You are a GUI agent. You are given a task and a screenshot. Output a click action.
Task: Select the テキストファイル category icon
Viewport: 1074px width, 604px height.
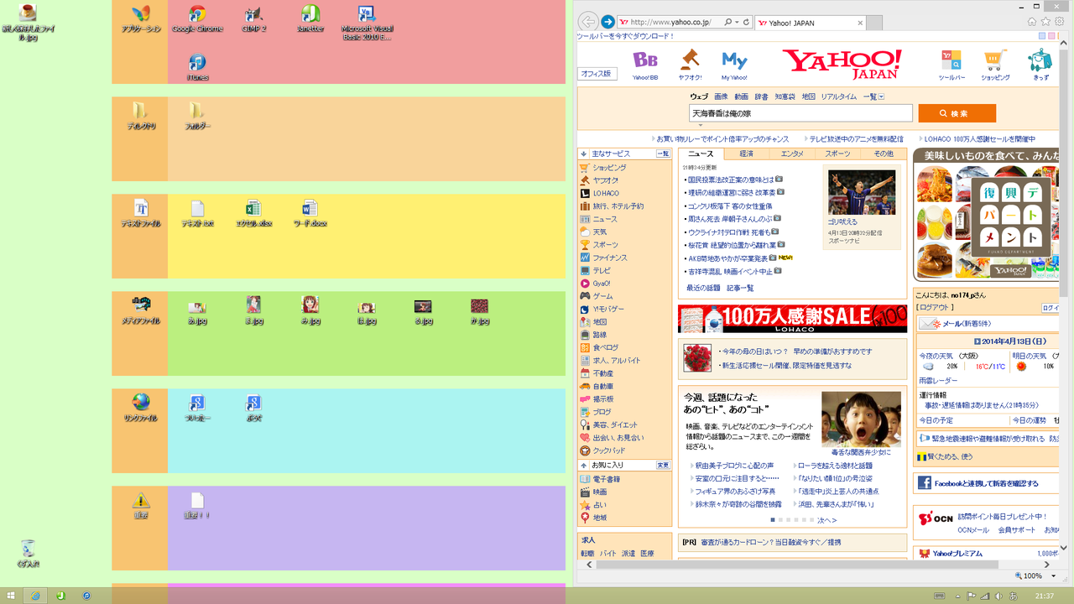point(141,213)
